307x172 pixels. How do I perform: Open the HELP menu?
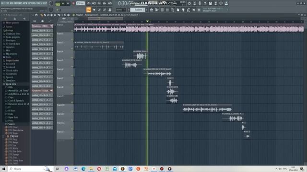pyautogui.click(x=45, y=3)
